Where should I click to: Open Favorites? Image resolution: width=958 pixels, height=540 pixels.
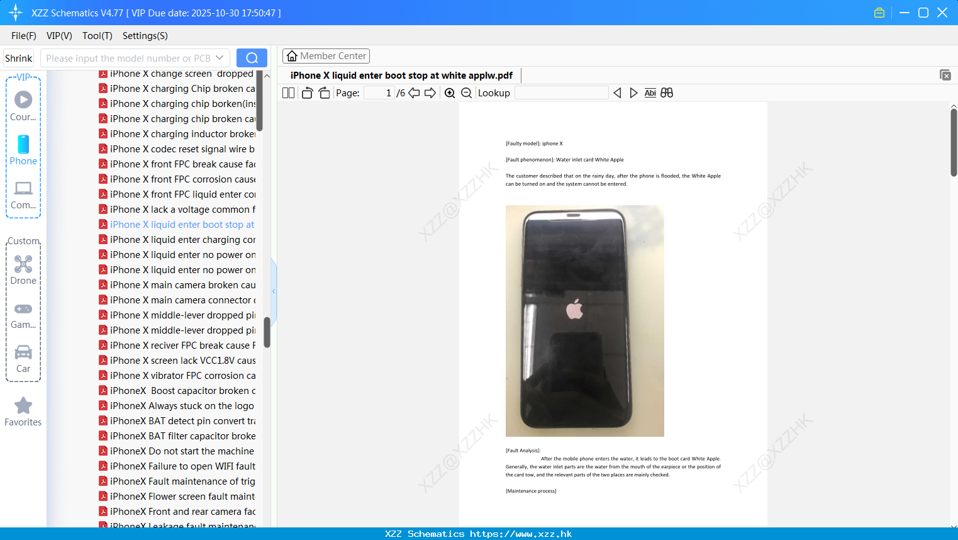[x=23, y=412]
